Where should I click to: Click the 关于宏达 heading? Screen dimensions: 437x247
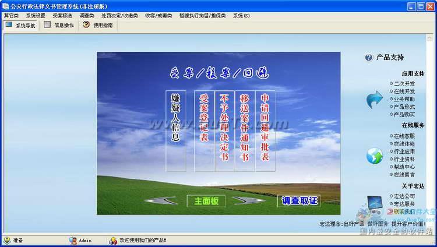pyautogui.click(x=413, y=186)
